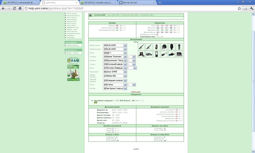
Task: Open the Chrome wrench menu
Action: (x=252, y=8)
